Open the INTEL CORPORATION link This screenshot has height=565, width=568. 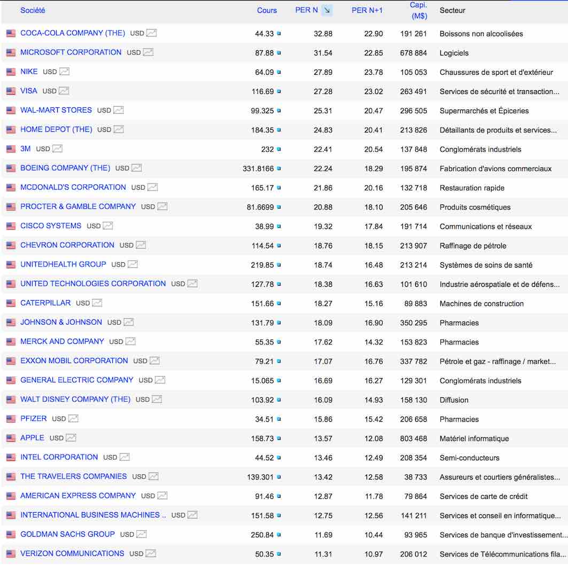(59, 457)
